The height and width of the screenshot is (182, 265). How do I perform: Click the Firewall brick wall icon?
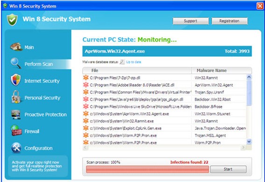16,130
